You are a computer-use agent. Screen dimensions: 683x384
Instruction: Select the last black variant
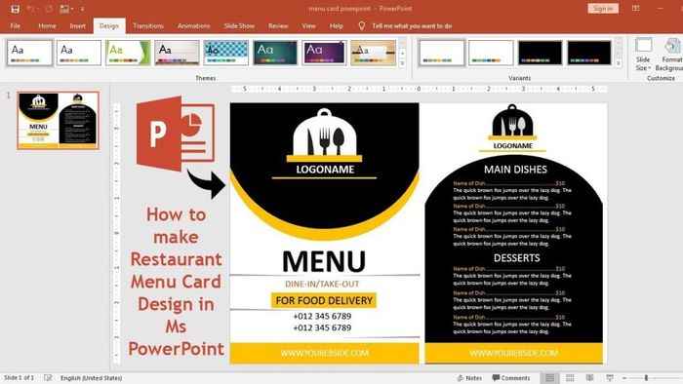coord(589,53)
